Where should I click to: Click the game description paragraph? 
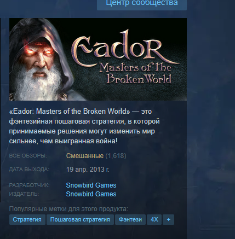tap(84, 126)
